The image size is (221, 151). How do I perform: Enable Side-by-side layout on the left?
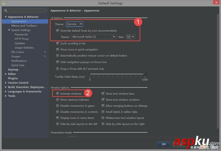pyautogui.click(x=57, y=124)
